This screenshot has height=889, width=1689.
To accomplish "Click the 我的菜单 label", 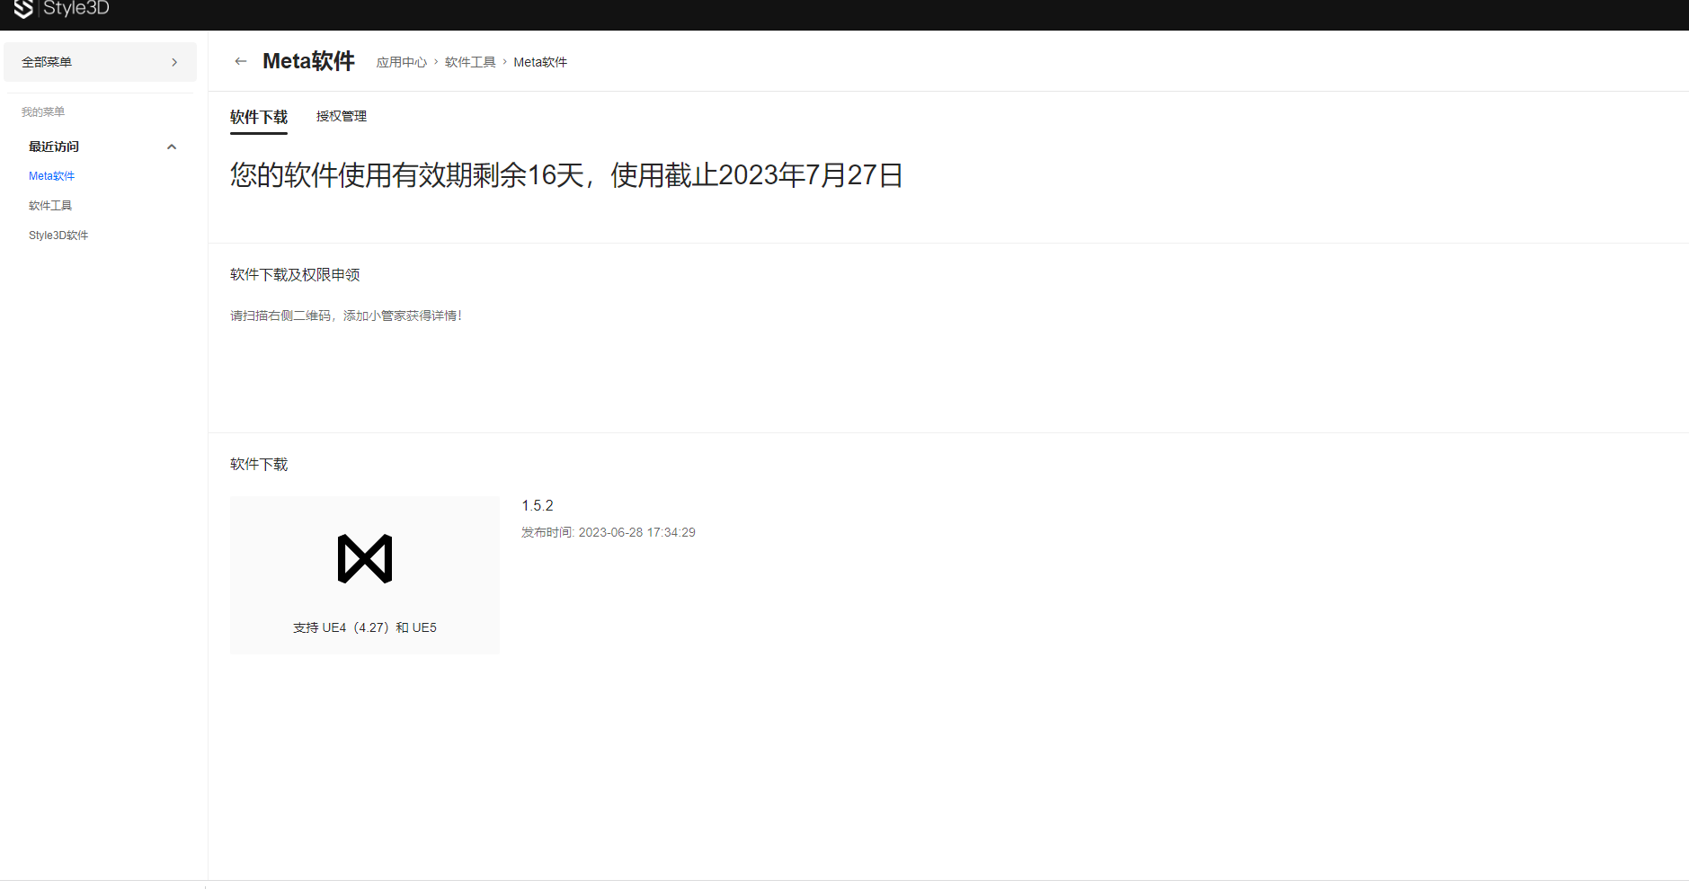I will (x=43, y=112).
